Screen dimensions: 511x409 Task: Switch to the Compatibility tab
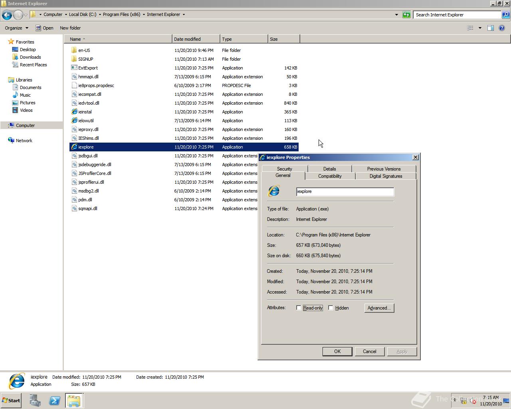(x=330, y=176)
